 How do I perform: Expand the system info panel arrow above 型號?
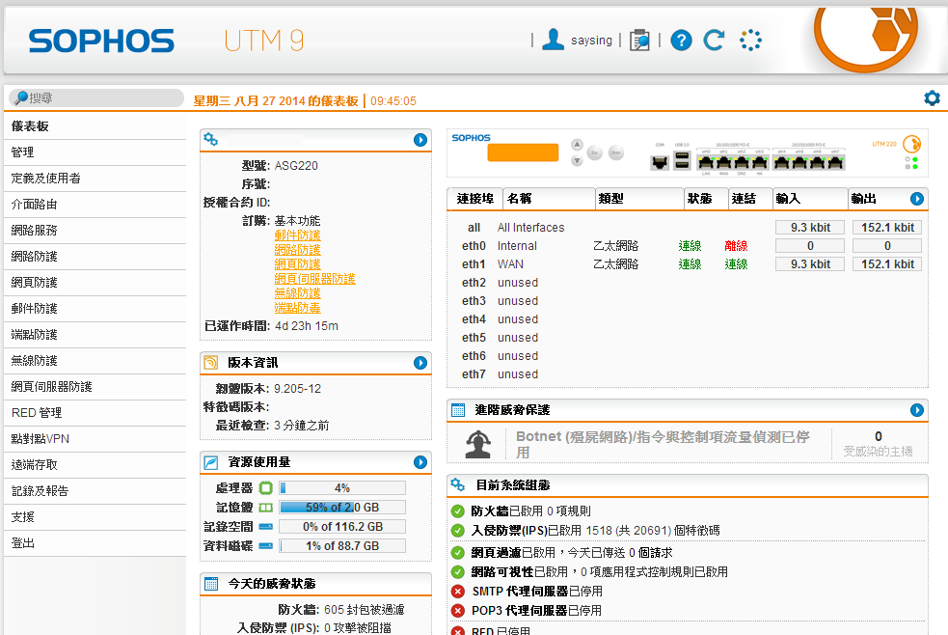pyautogui.click(x=420, y=140)
